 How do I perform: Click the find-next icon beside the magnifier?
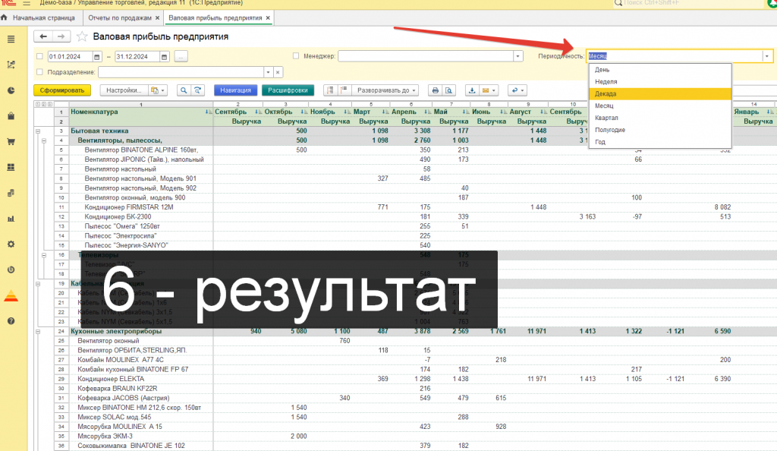pos(198,90)
